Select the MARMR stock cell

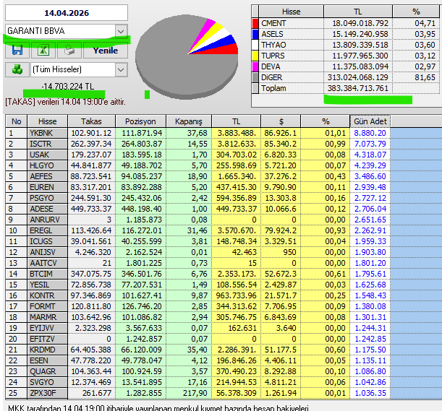point(47,317)
